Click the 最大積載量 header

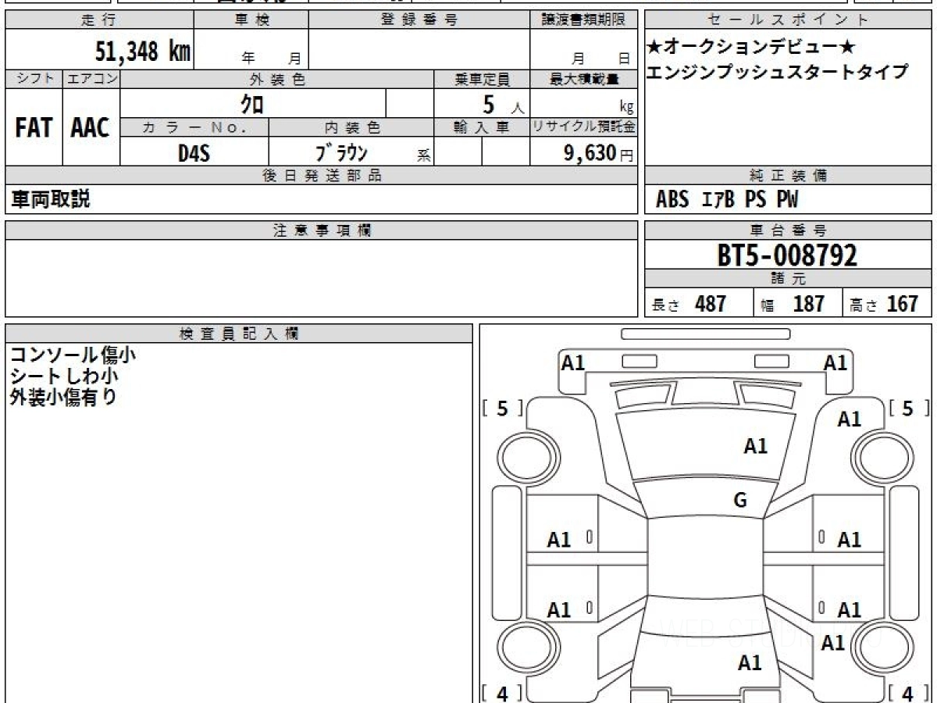tap(583, 79)
